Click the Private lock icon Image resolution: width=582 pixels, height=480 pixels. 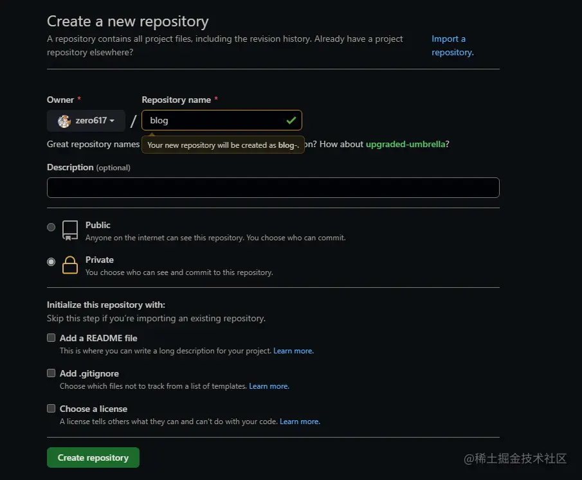[70, 265]
